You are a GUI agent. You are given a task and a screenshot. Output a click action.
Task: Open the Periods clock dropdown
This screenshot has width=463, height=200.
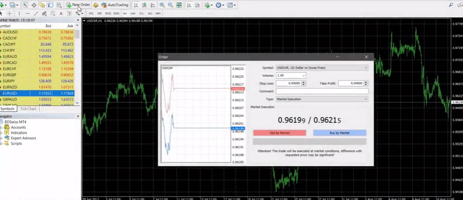point(220,5)
